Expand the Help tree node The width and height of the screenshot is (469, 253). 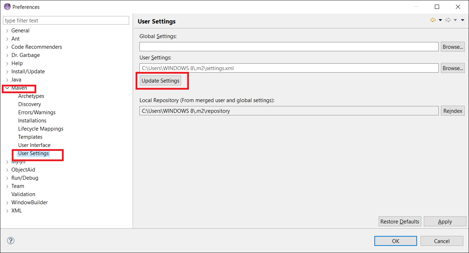click(7, 63)
